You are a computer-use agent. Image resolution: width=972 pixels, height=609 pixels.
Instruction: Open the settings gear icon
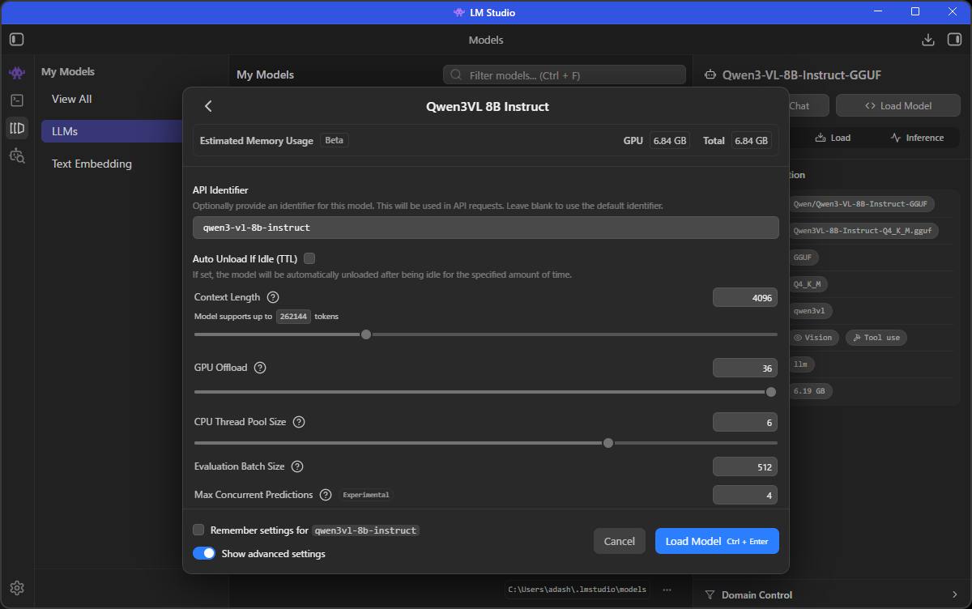17,588
